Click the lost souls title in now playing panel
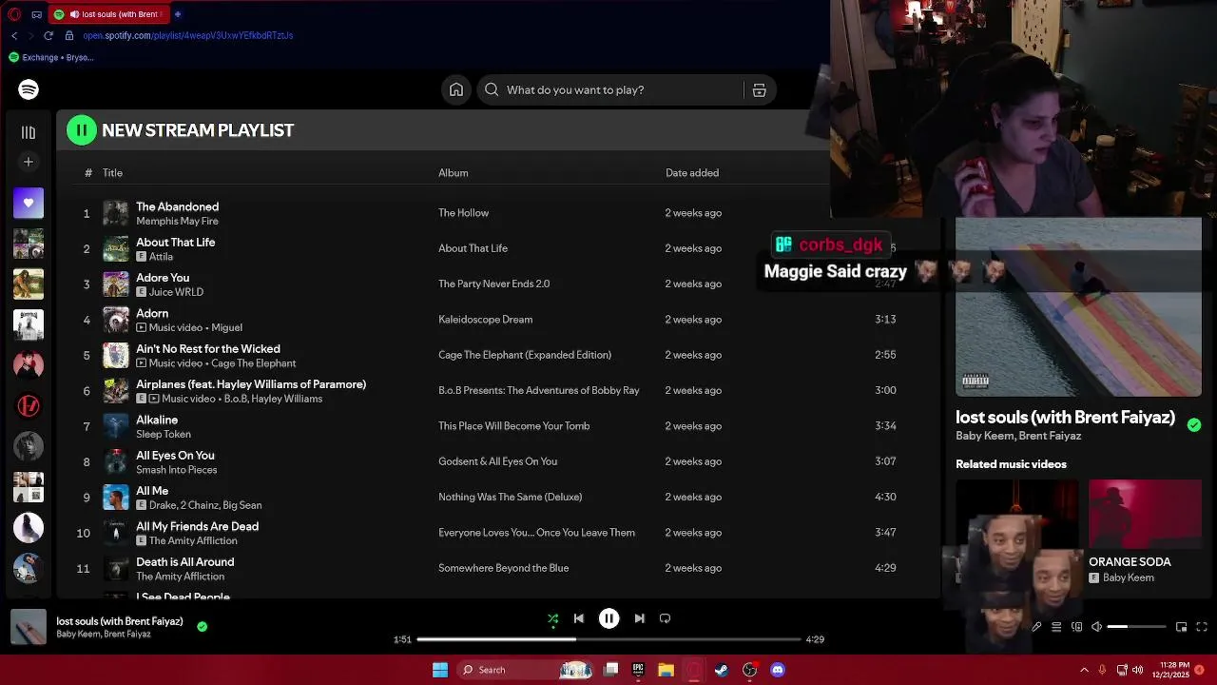1217x685 pixels. click(1065, 417)
